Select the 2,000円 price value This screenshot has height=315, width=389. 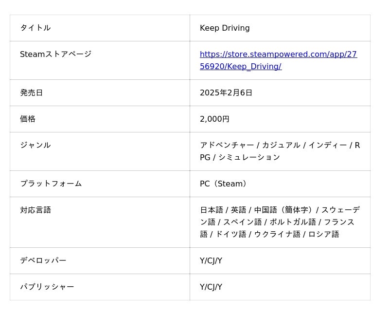coord(214,119)
